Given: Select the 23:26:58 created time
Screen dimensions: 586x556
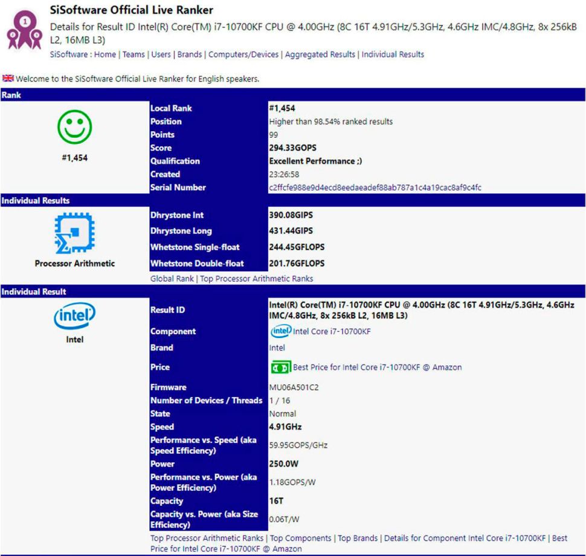Looking at the screenshot, I should coord(284,174).
